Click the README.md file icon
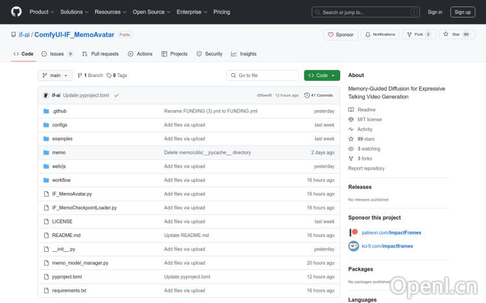This screenshot has width=486, height=303. 46,235
